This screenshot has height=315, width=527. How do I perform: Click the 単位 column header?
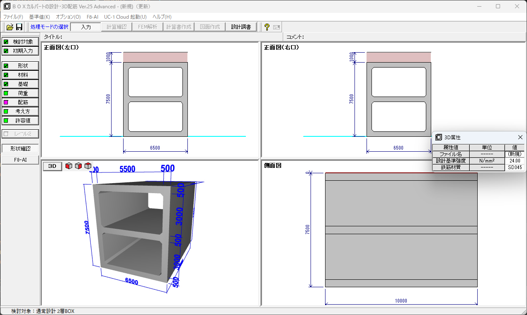pyautogui.click(x=487, y=148)
